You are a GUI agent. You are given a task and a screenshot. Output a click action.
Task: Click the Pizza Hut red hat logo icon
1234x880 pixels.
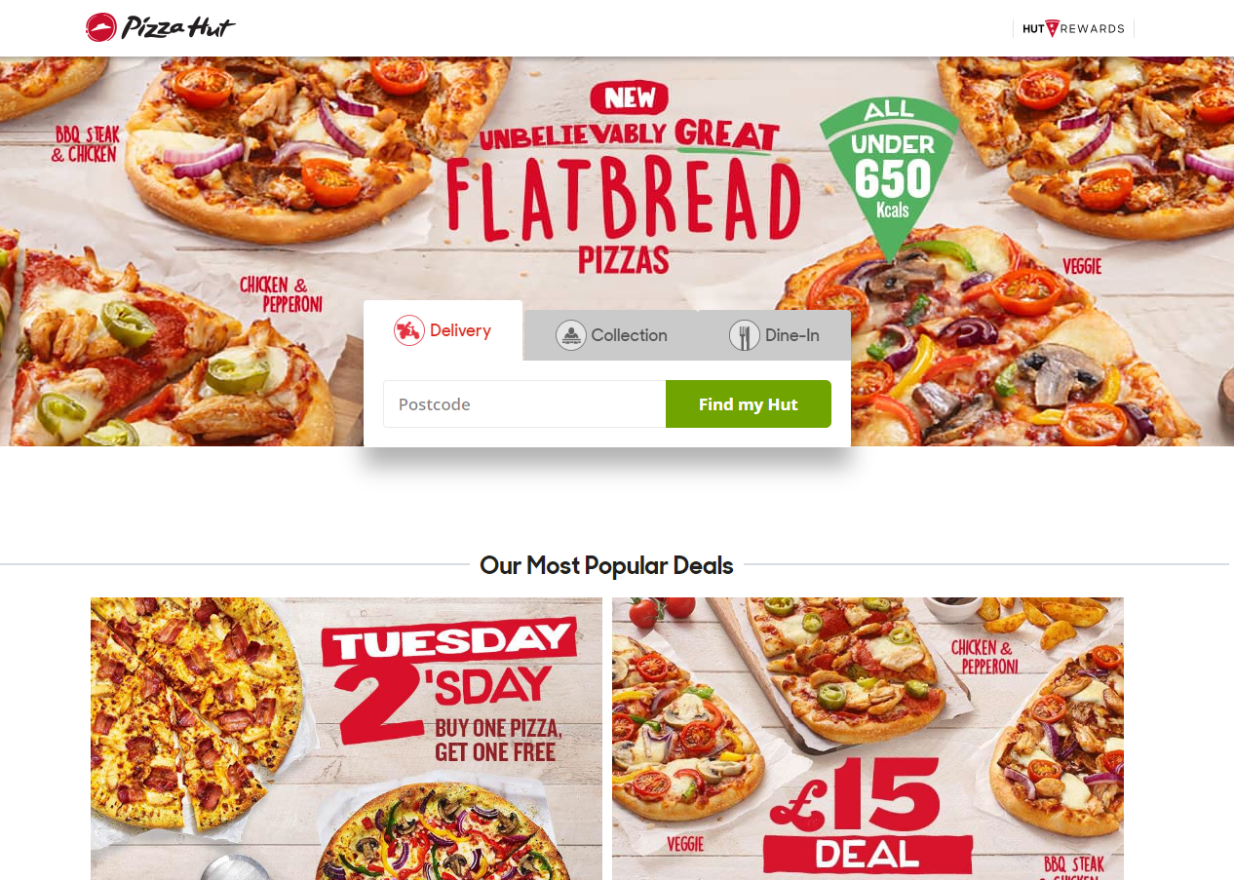coord(101,27)
